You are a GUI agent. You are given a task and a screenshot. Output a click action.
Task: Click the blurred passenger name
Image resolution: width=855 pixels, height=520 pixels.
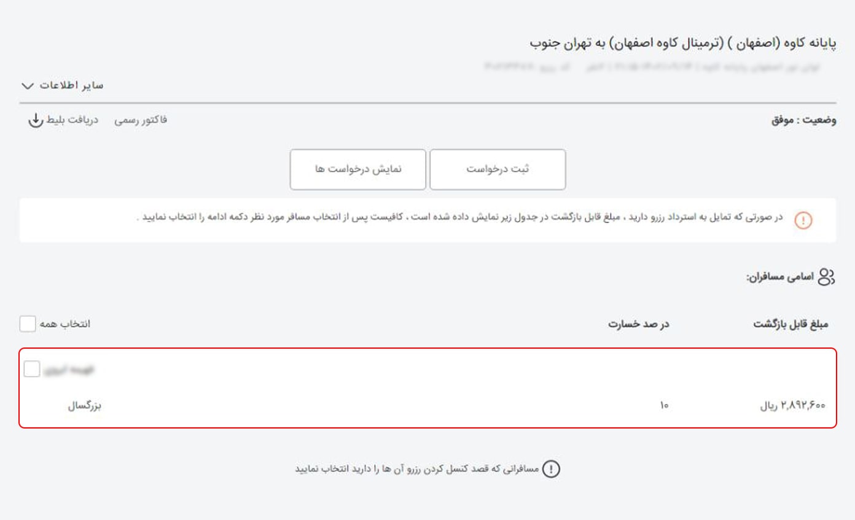coord(69,370)
